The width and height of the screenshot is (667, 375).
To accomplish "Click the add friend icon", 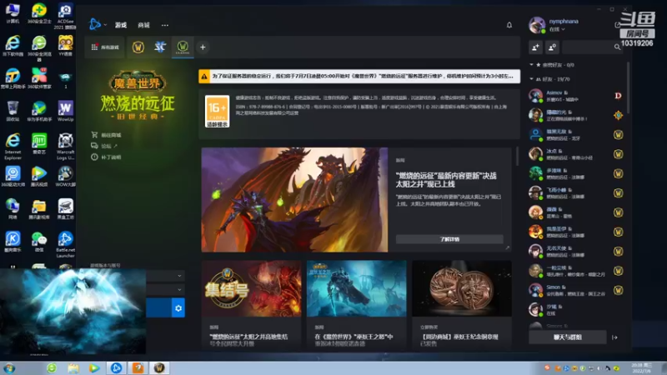I will pos(535,47).
